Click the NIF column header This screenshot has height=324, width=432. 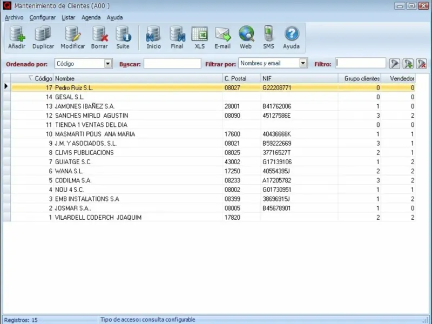pos(299,78)
